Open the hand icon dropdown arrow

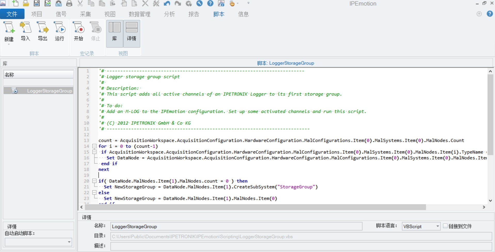pyautogui.click(x=238, y=3)
